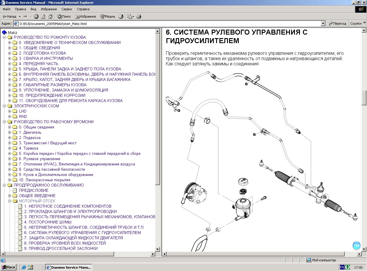
Task: Open the Избранное favorites panel
Action: click(x=86, y=17)
